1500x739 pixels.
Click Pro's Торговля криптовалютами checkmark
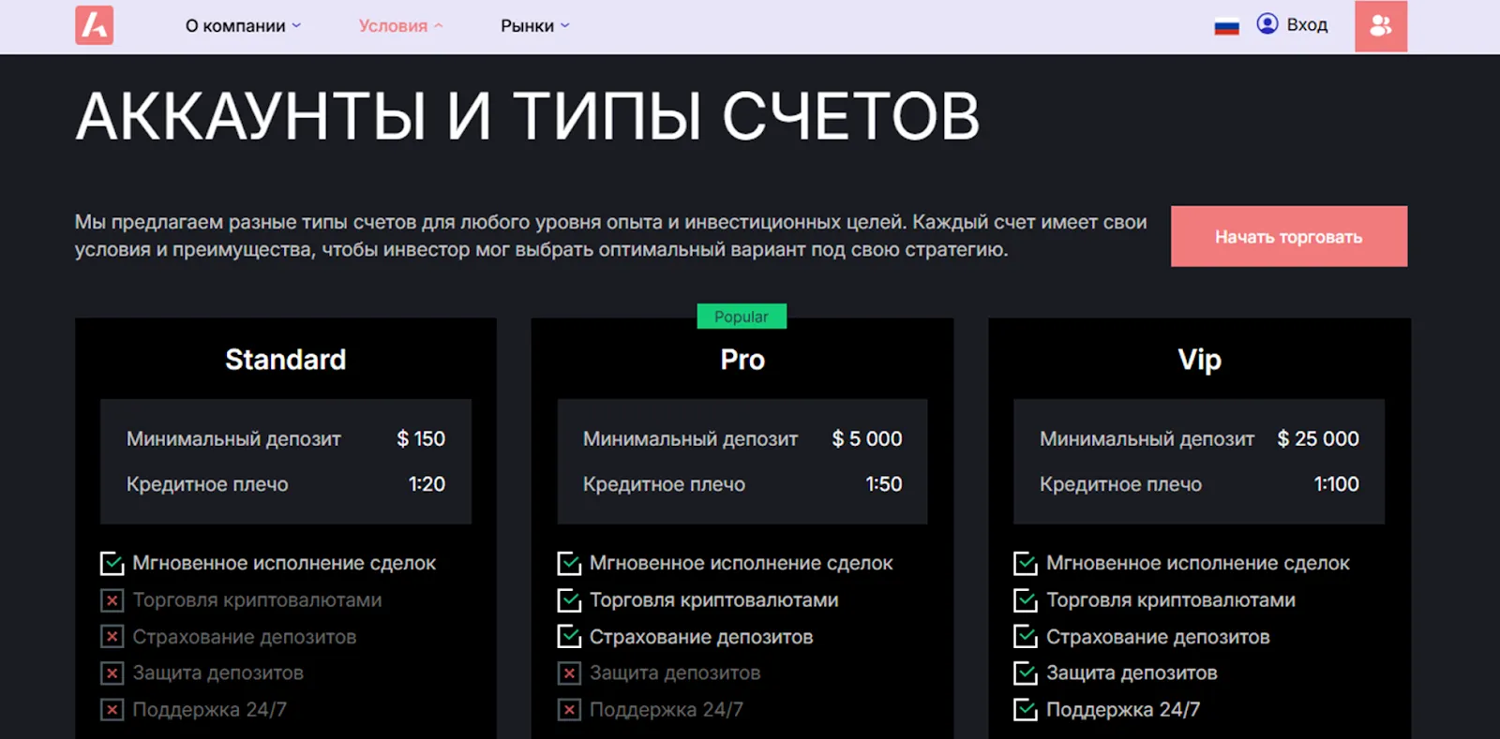click(x=569, y=599)
